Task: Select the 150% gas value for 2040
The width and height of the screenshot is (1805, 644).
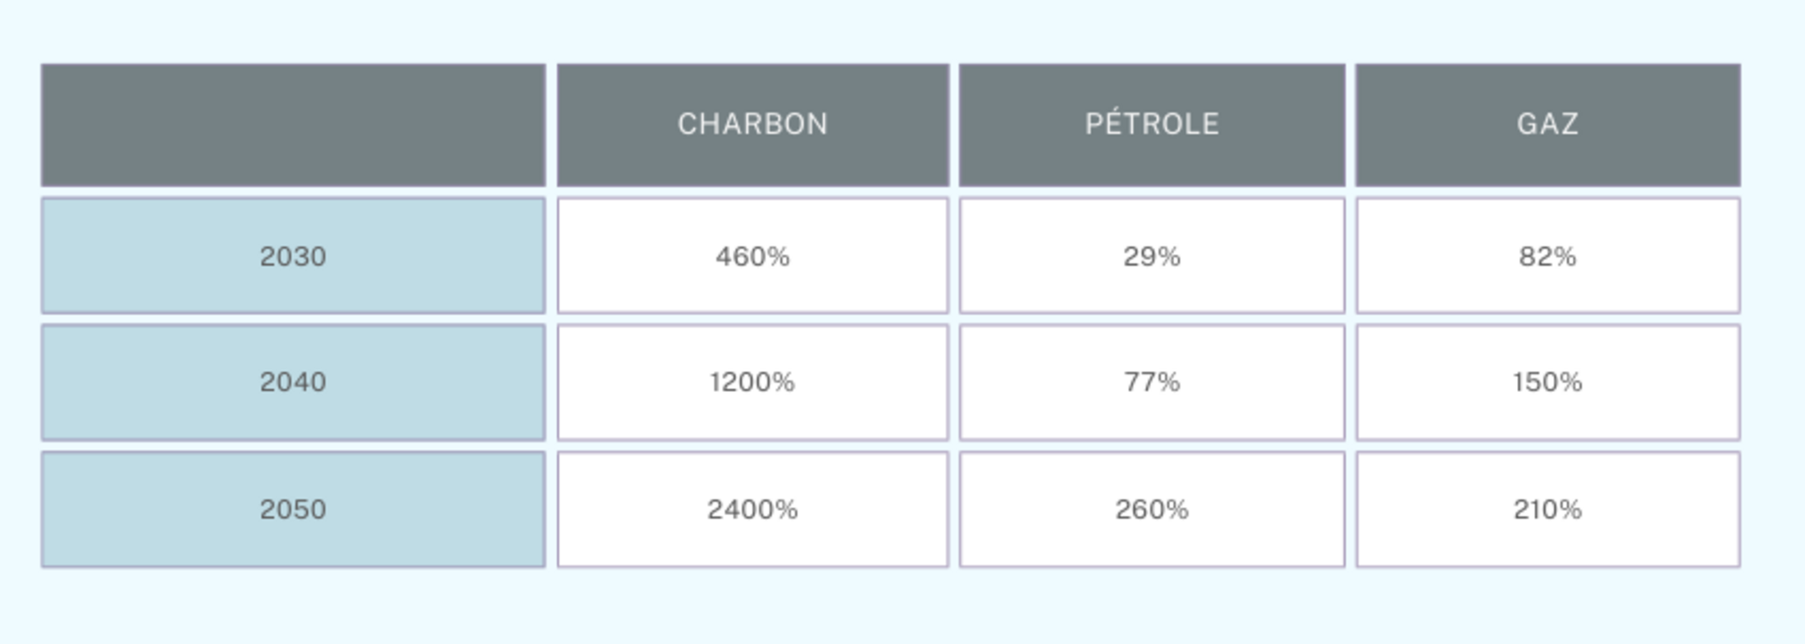Action: click(1547, 382)
